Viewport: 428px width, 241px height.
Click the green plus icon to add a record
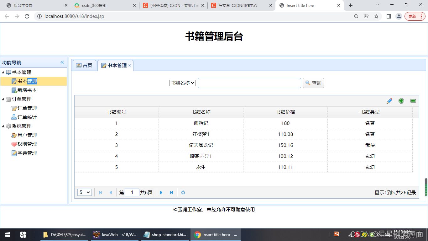click(x=401, y=101)
